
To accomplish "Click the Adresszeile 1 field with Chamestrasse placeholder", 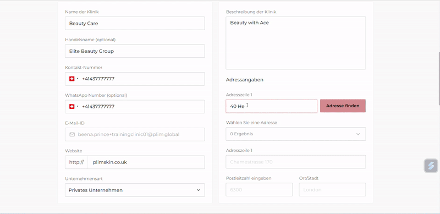I will coord(296,162).
